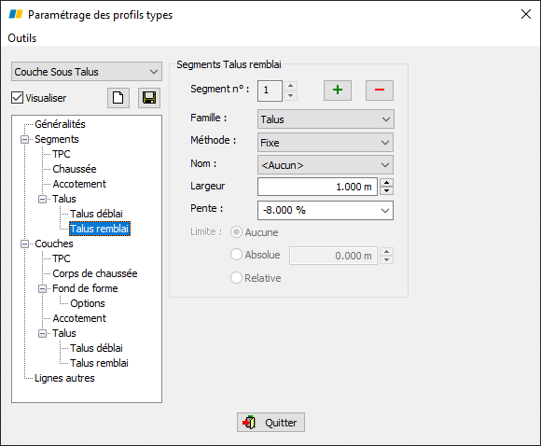541x446 pixels.
Task: Decrease Largeur value with down arrow
Action: point(386,191)
